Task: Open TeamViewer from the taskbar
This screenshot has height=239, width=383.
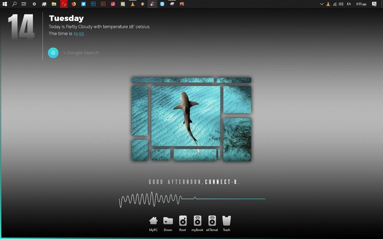Action: click(x=162, y=4)
